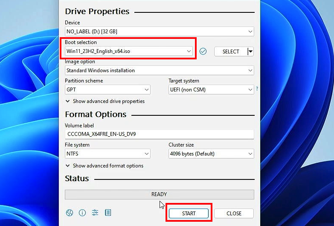The width and height of the screenshot is (334, 226).
Task: Click the READY status progress bar
Action: pos(160,194)
